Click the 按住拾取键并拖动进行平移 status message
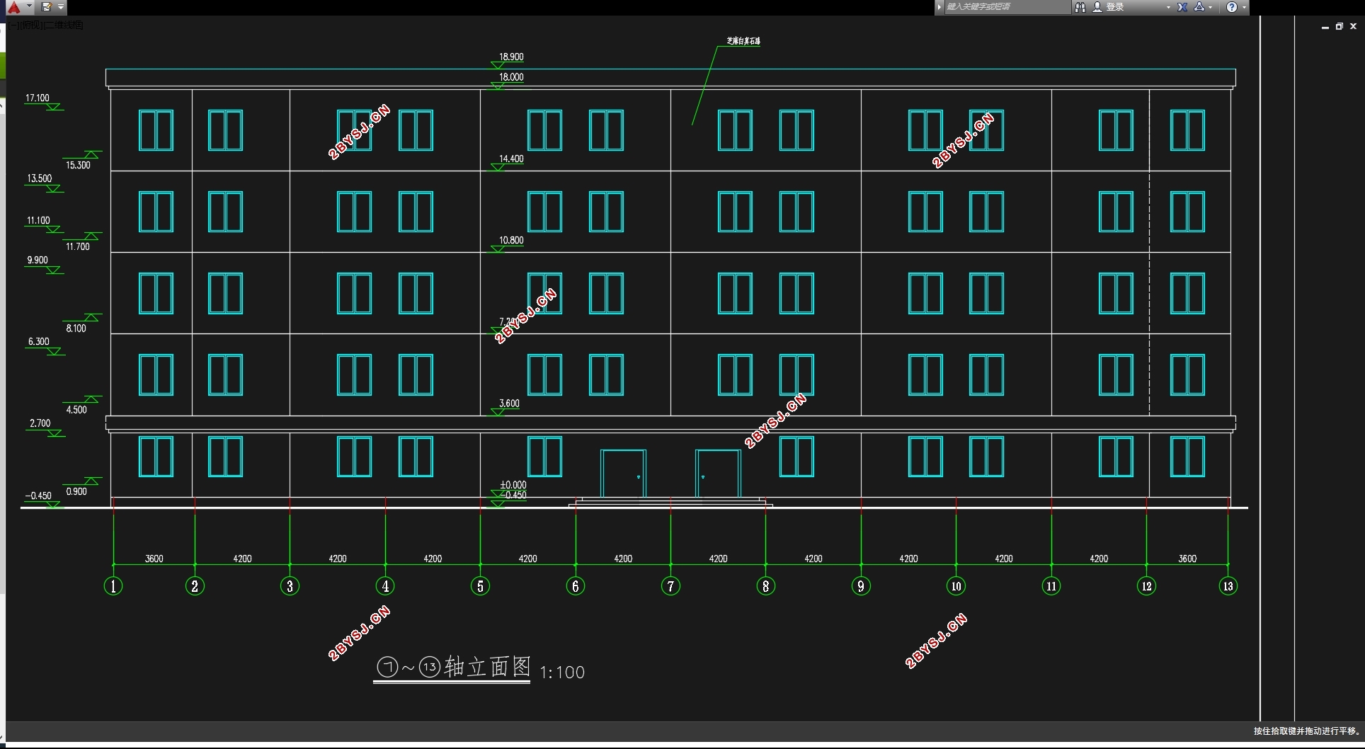This screenshot has width=1365, height=749. pyautogui.click(x=1307, y=731)
